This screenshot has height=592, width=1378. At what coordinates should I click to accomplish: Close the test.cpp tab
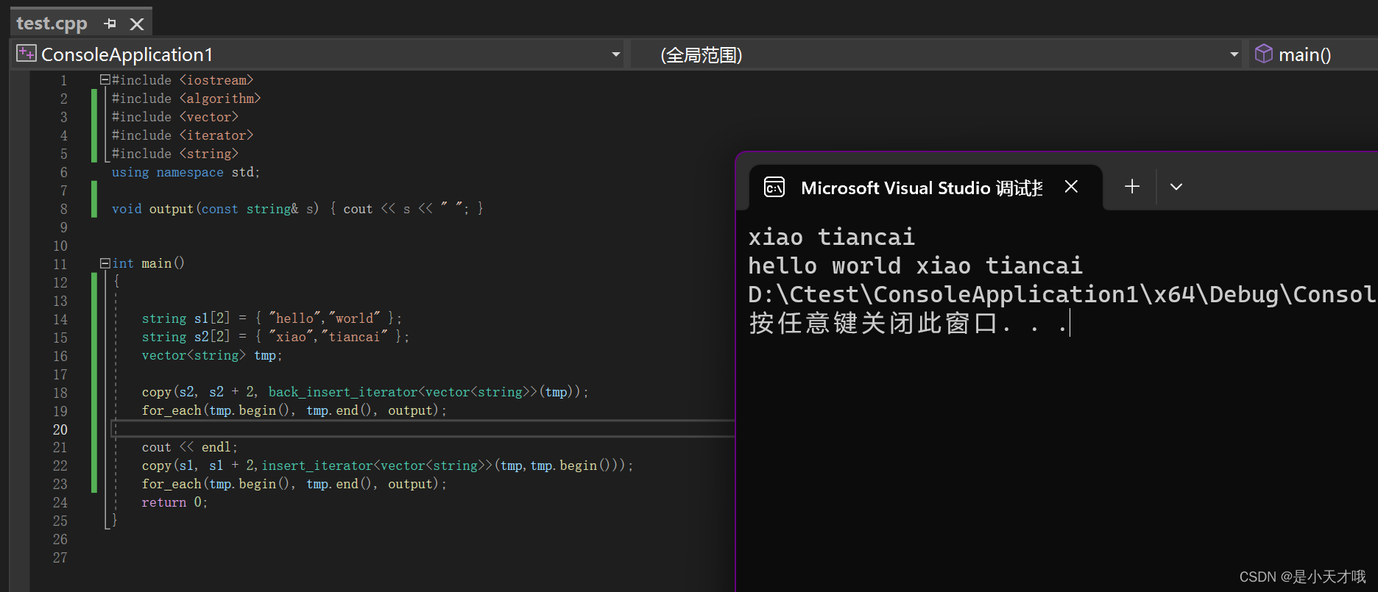[x=137, y=24]
